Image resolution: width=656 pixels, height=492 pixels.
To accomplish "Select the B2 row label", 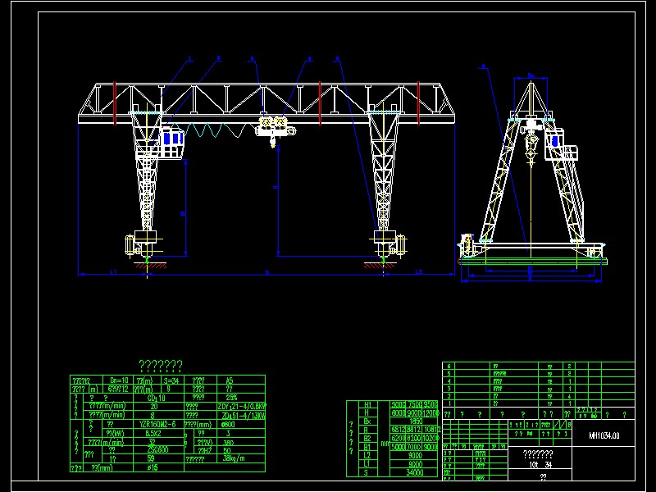I will [367, 438].
